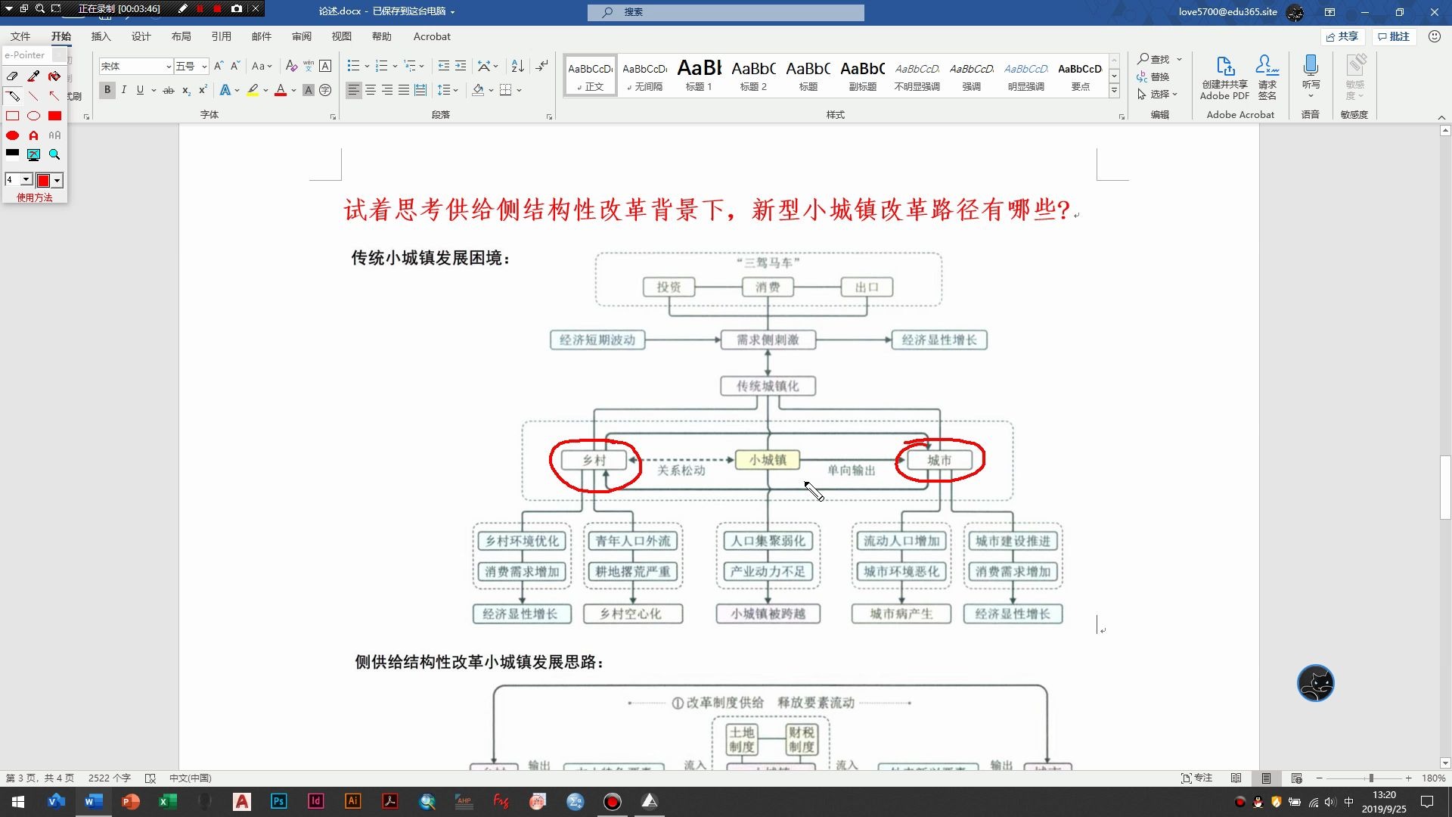Click the Sort A-Z icon
Screen dimensions: 1452x817
(x=517, y=67)
